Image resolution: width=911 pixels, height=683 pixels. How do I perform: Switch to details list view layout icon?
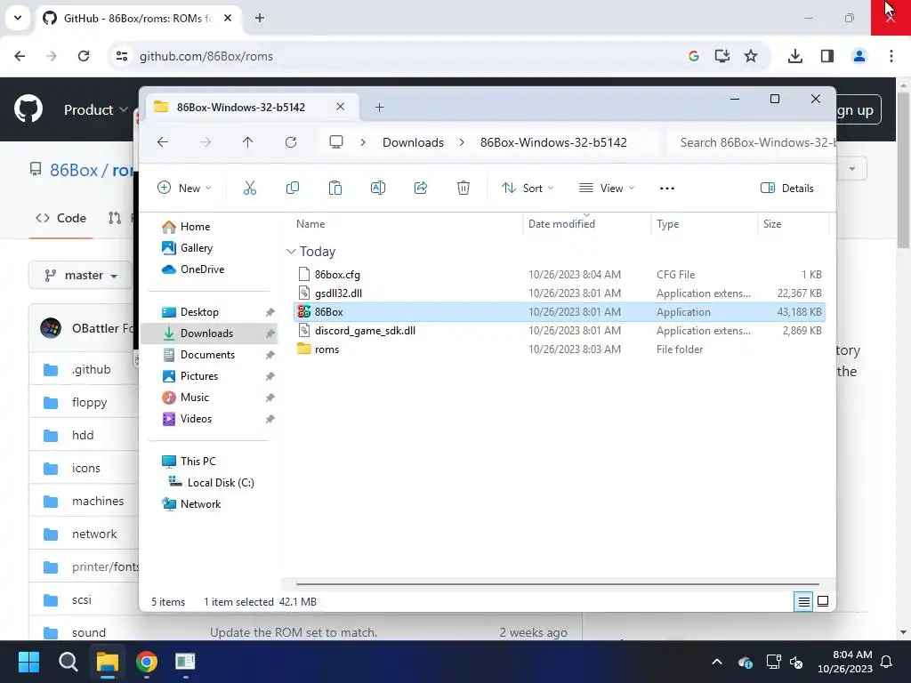(x=803, y=602)
